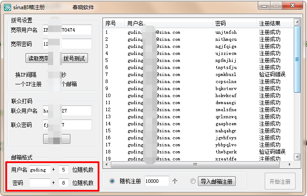Select the row with password nithmqcu
Screen dimensions: 307x196
point(198,39)
